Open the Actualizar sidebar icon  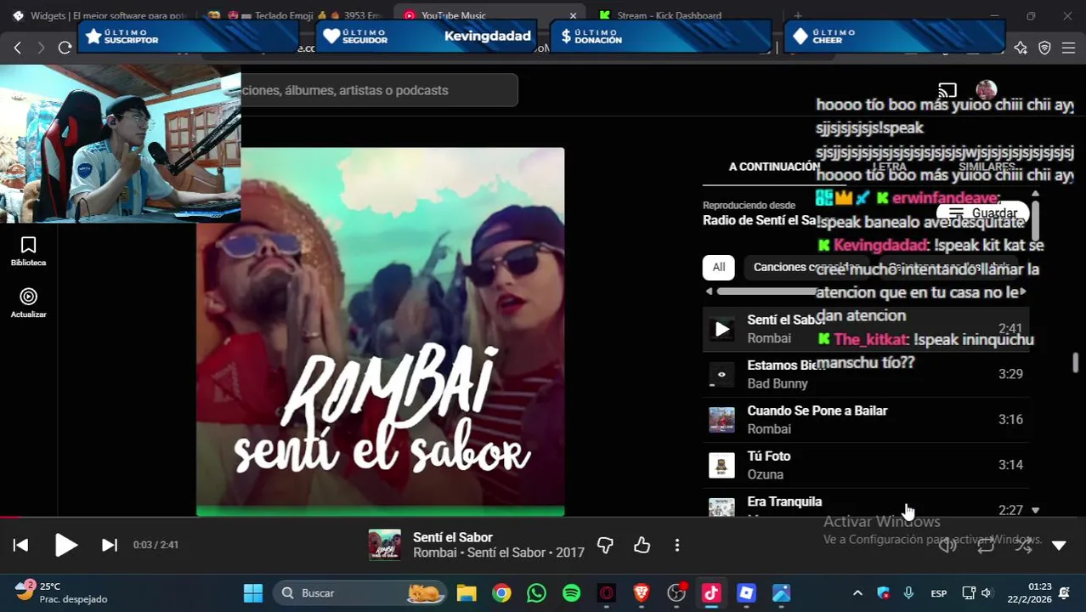click(28, 303)
